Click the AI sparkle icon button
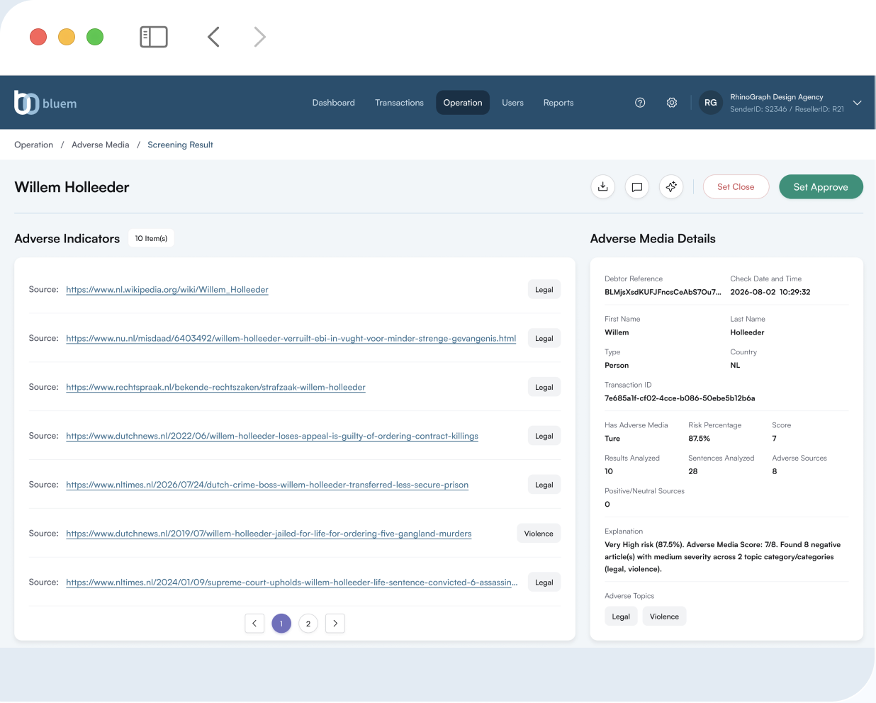The height and width of the screenshot is (703, 876). [x=671, y=187]
